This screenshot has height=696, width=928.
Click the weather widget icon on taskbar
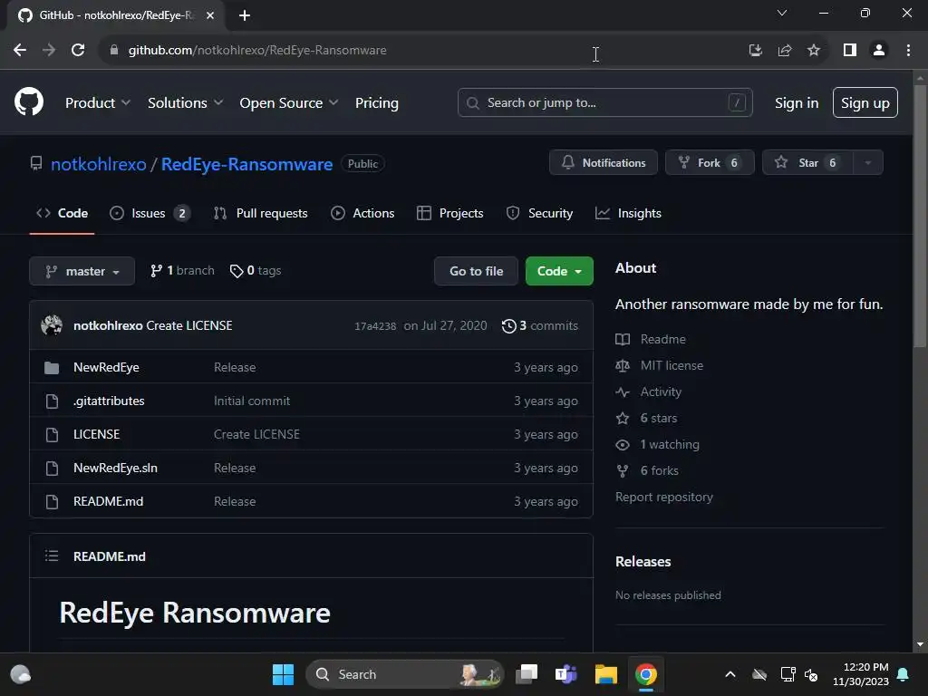[x=21, y=674]
